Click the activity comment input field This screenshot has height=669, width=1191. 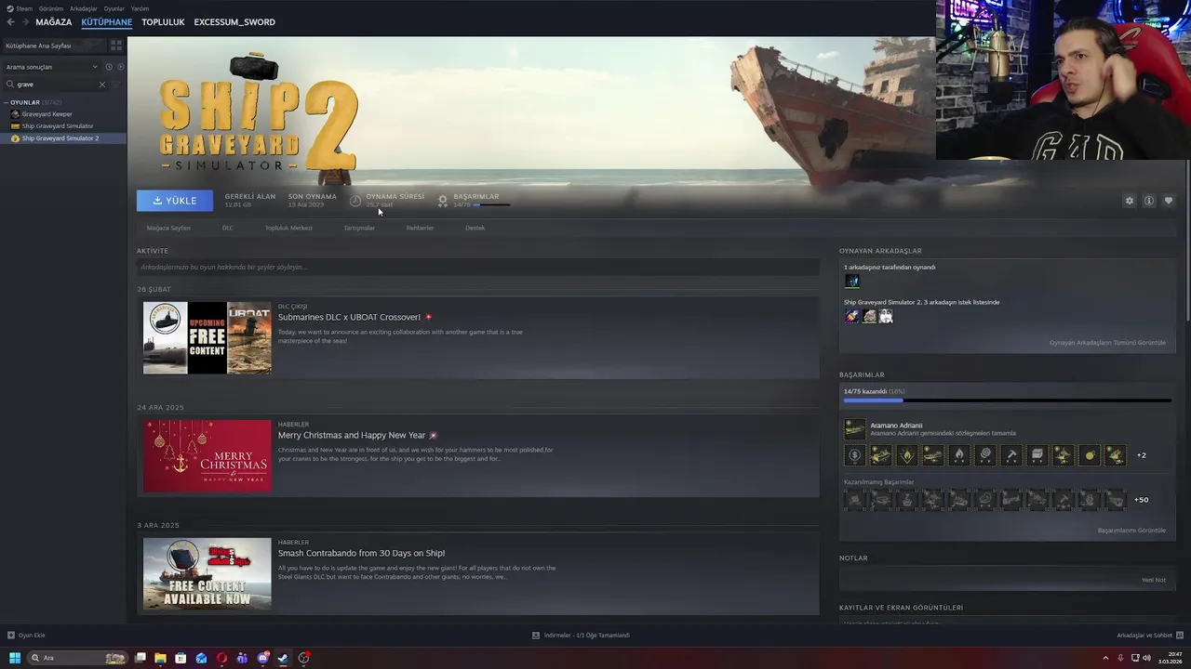click(477, 268)
